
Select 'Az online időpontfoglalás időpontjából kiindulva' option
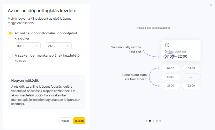[x=10, y=33]
